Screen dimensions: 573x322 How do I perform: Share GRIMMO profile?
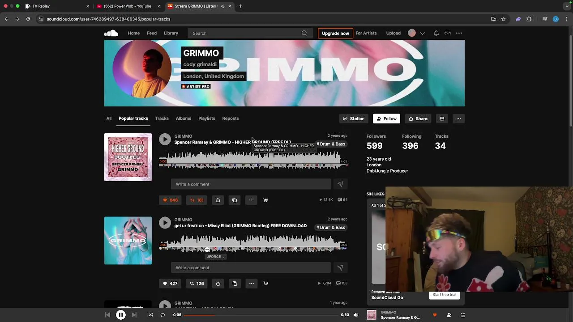coord(418,119)
